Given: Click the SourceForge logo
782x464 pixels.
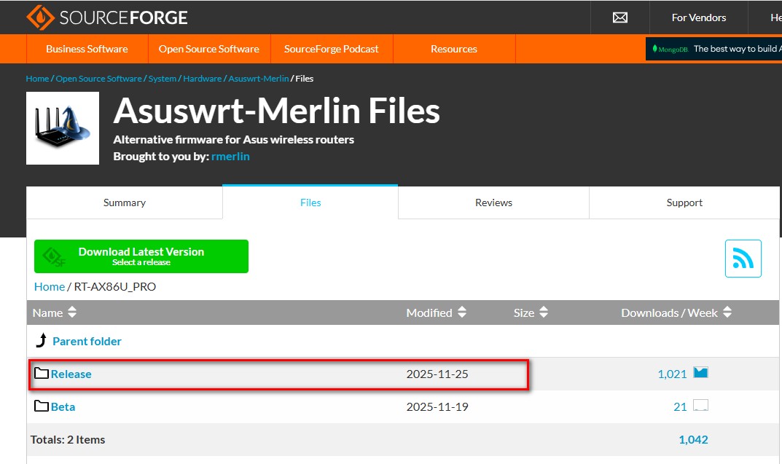Looking at the screenshot, I should coord(106,17).
